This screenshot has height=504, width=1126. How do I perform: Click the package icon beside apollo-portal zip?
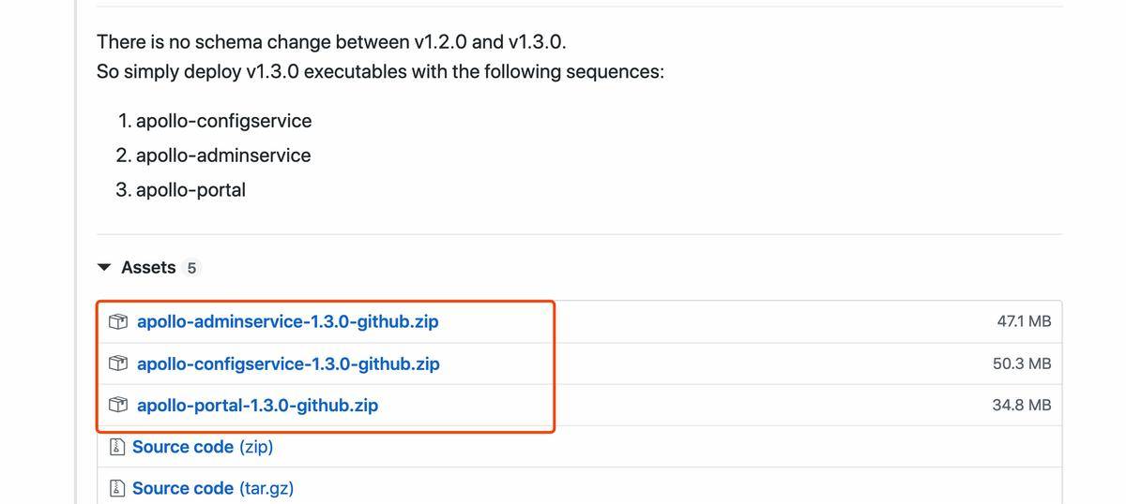coord(117,406)
